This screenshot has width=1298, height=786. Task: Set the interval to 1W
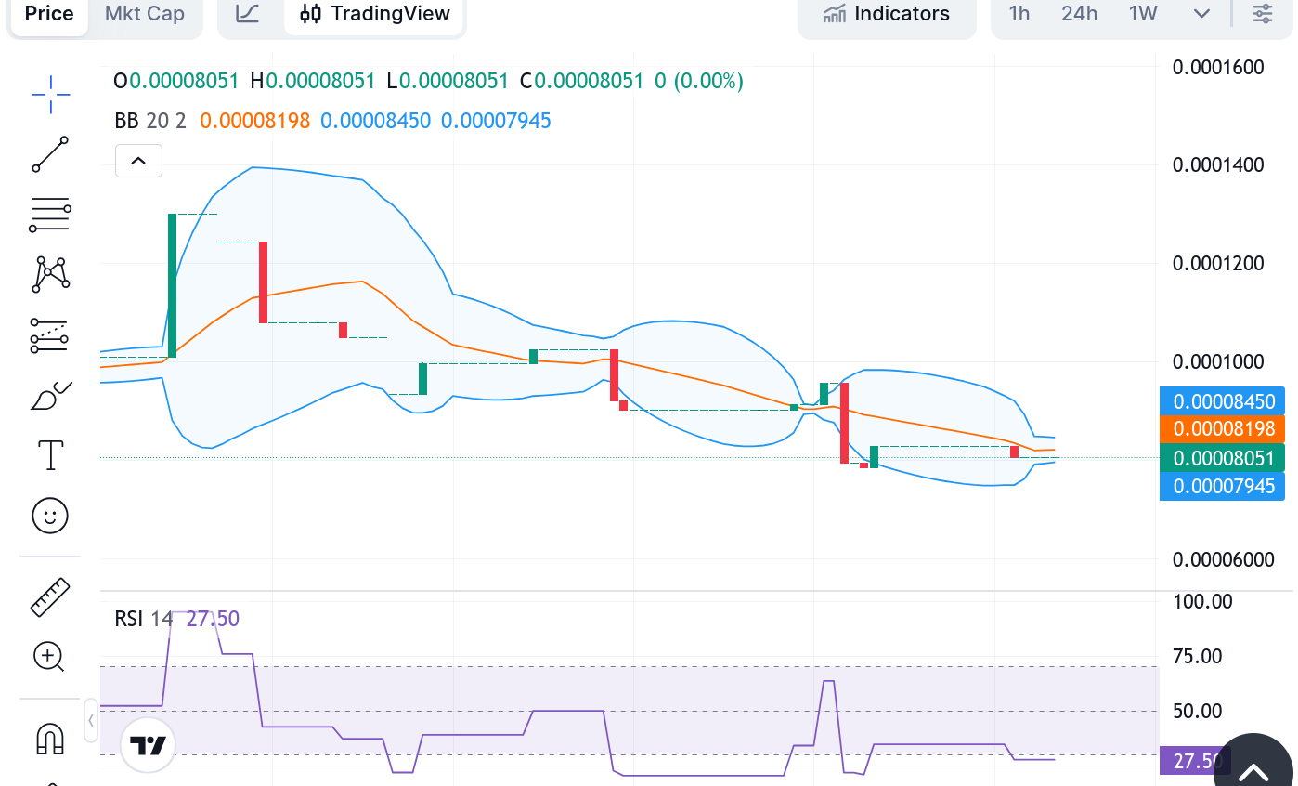pos(1143,14)
